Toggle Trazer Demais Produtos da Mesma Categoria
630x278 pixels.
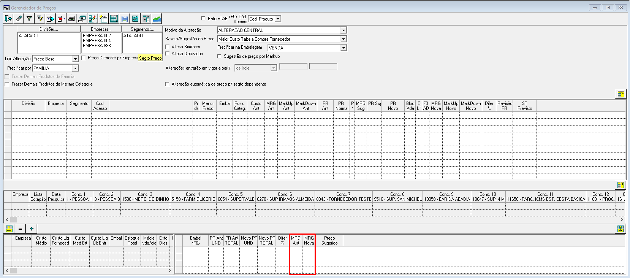pyautogui.click(x=7, y=84)
